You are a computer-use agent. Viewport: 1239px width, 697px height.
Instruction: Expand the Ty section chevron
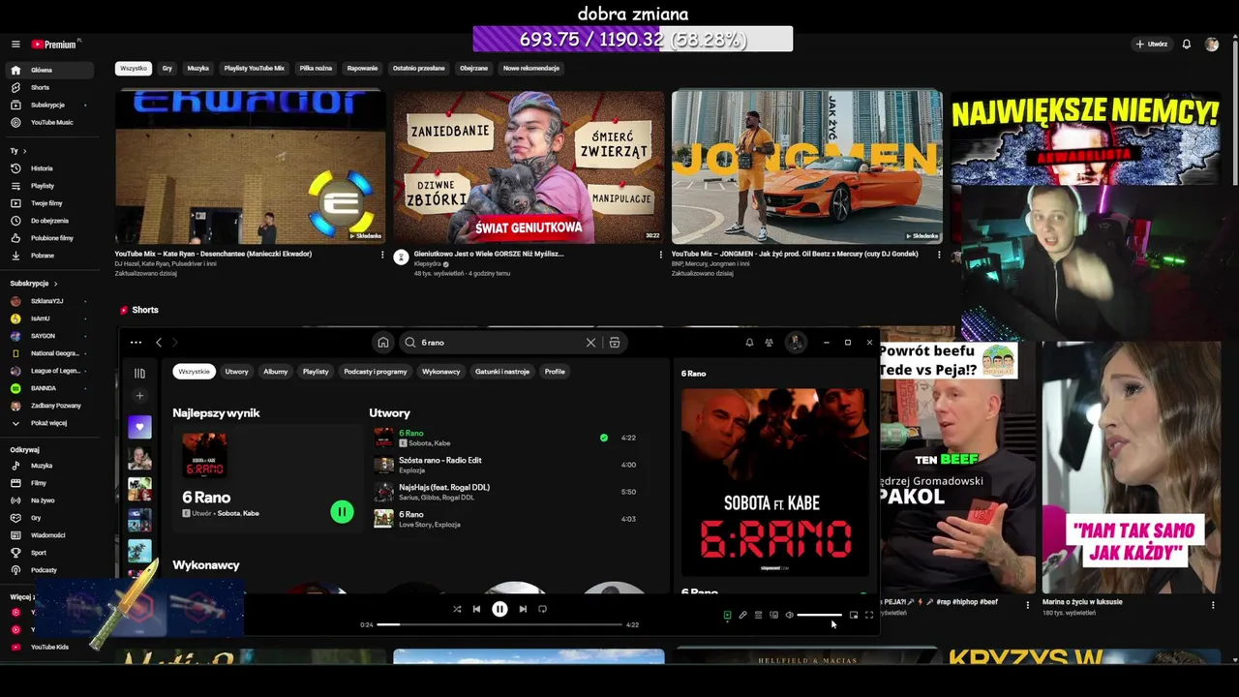[x=24, y=151]
